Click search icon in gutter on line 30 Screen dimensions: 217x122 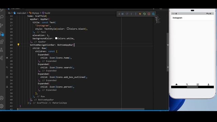click(x=7, y=67)
